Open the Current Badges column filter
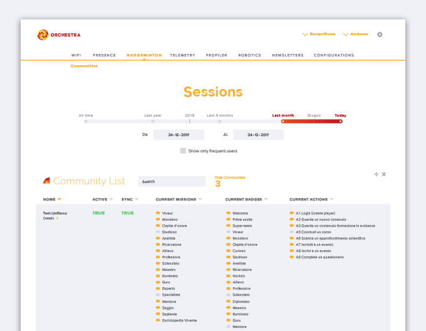This screenshot has width=426, height=331. point(266,199)
